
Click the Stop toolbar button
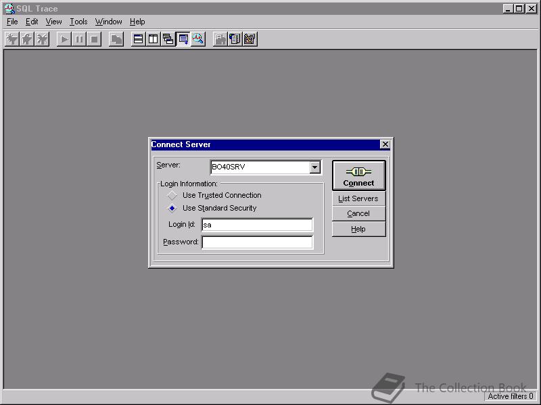click(94, 39)
